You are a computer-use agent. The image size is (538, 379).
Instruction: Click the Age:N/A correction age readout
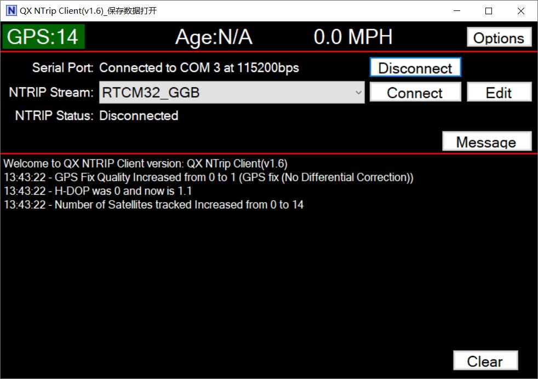214,37
